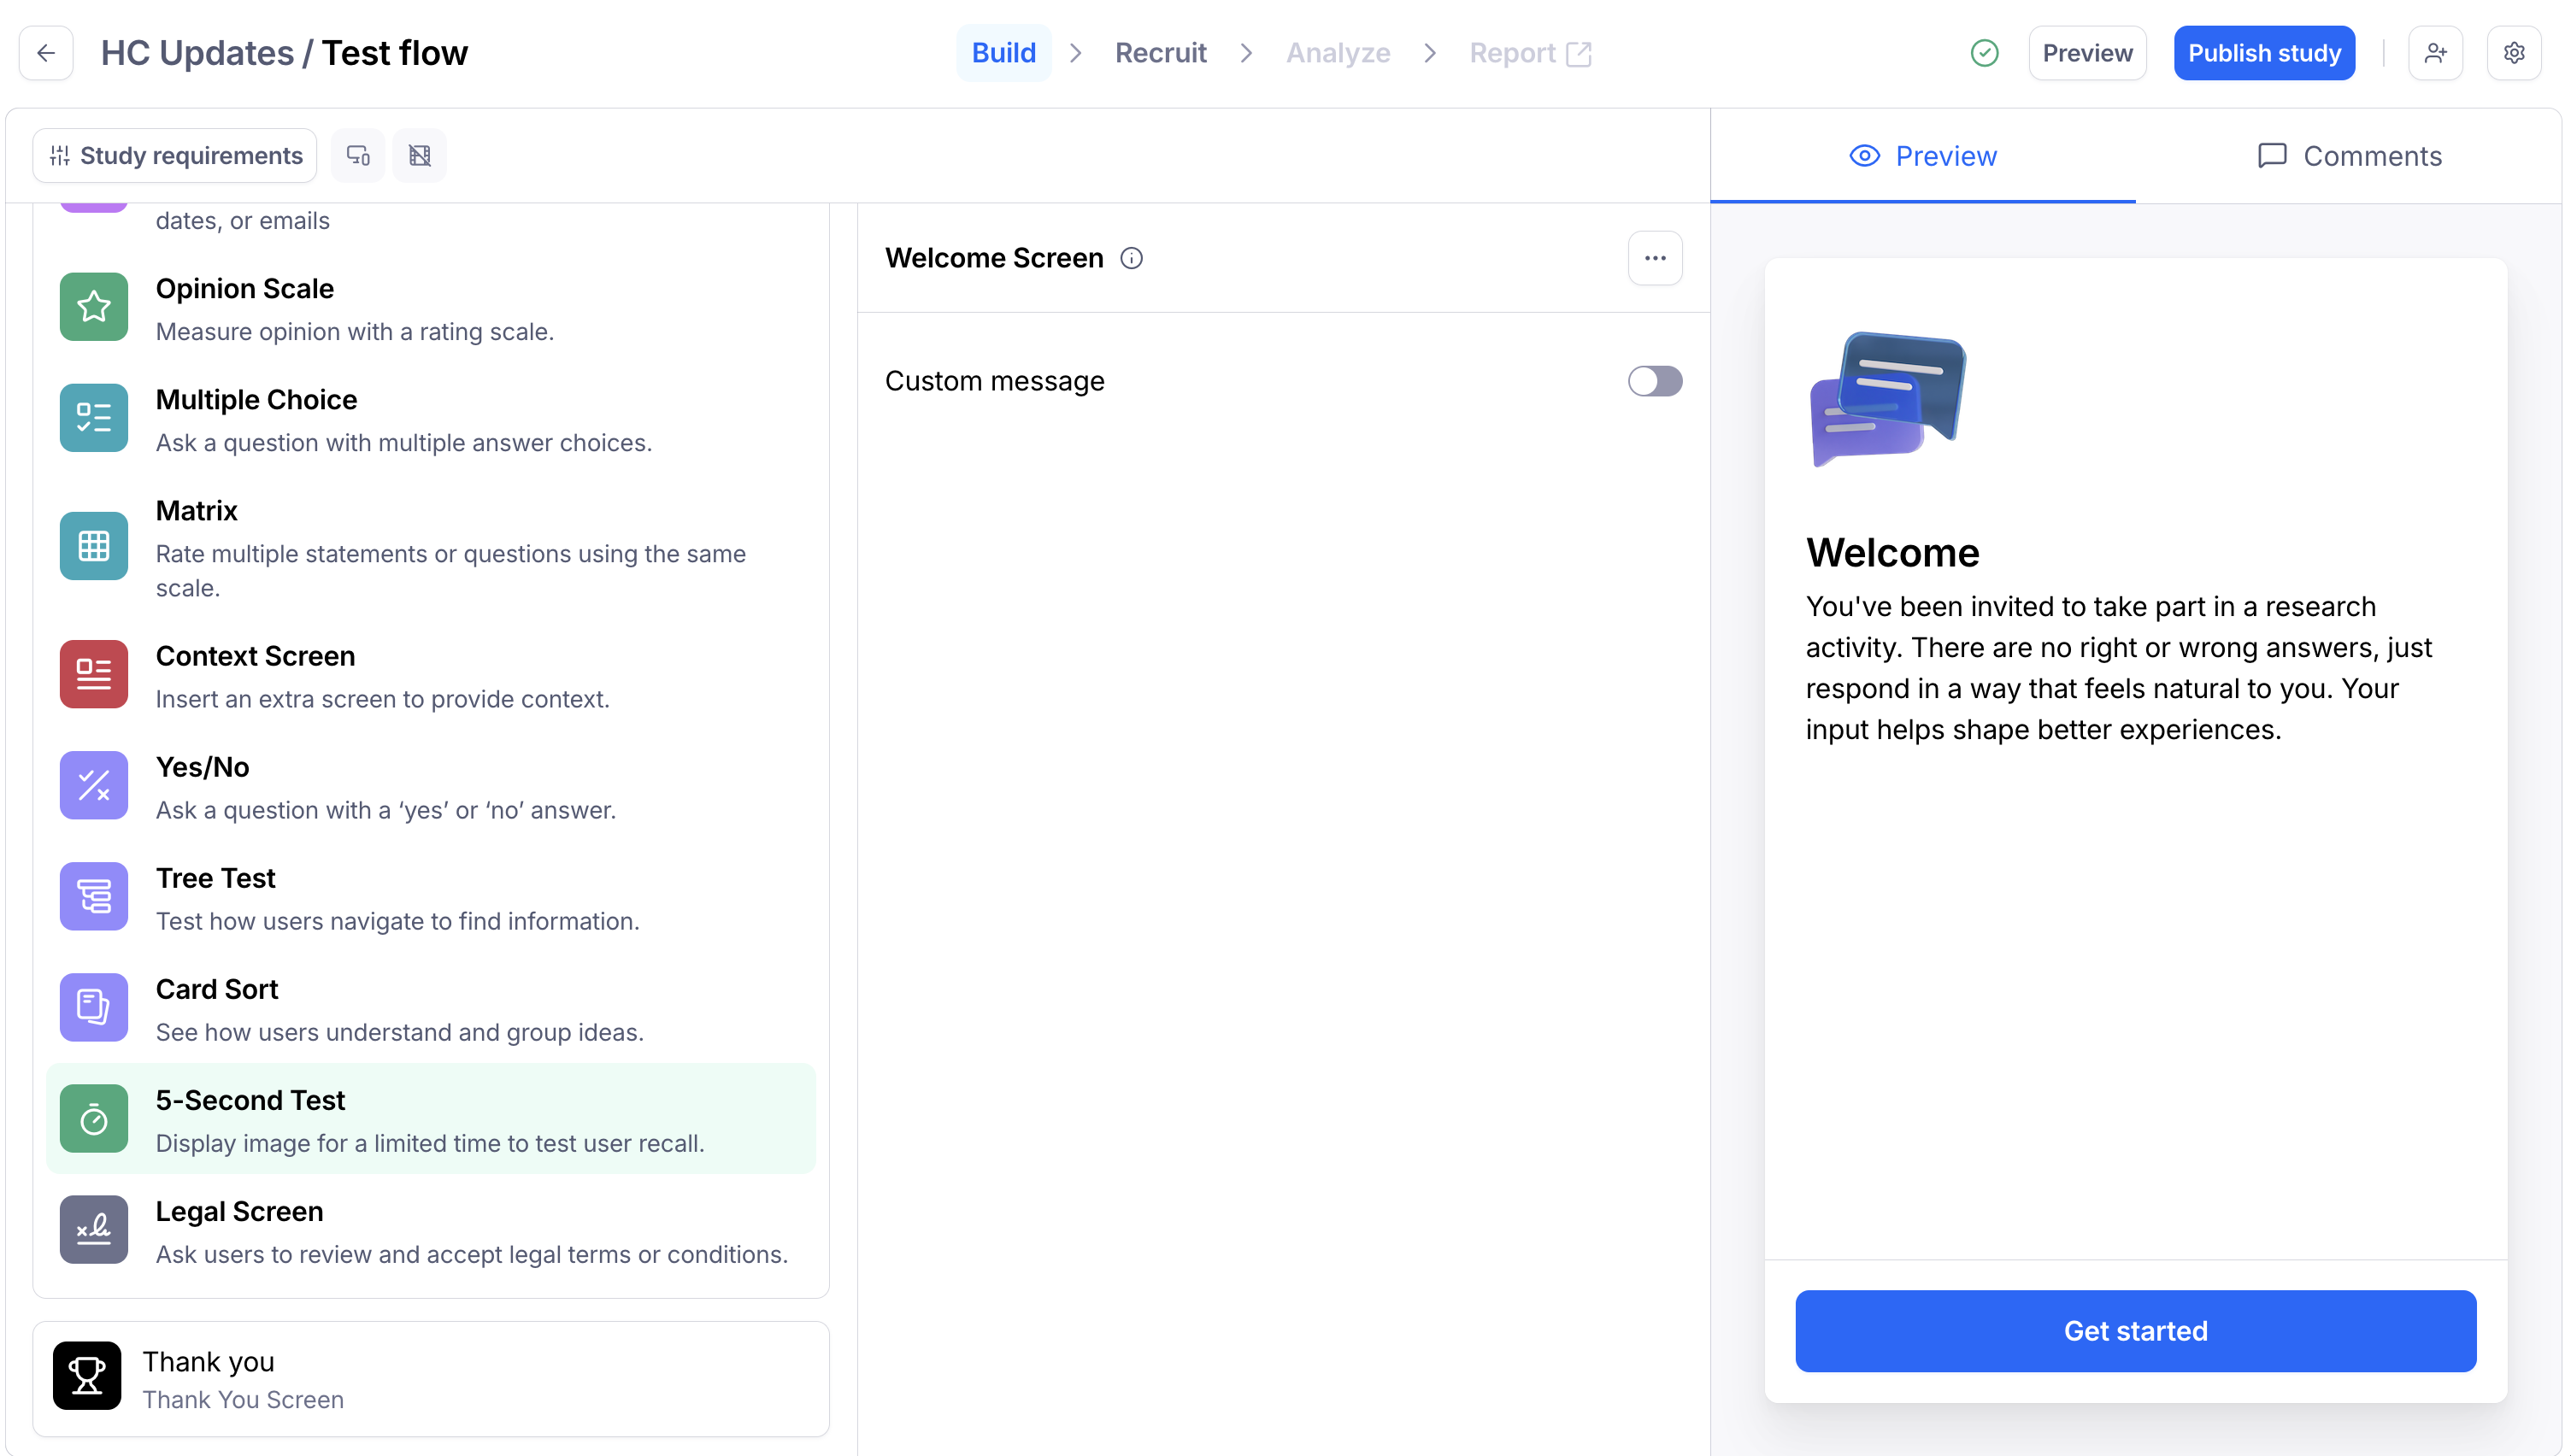
Task: Open Study requirements
Action: (x=175, y=155)
